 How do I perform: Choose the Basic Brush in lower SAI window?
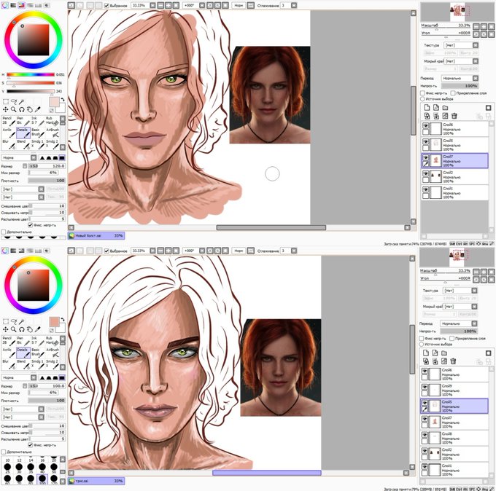[x=38, y=353]
